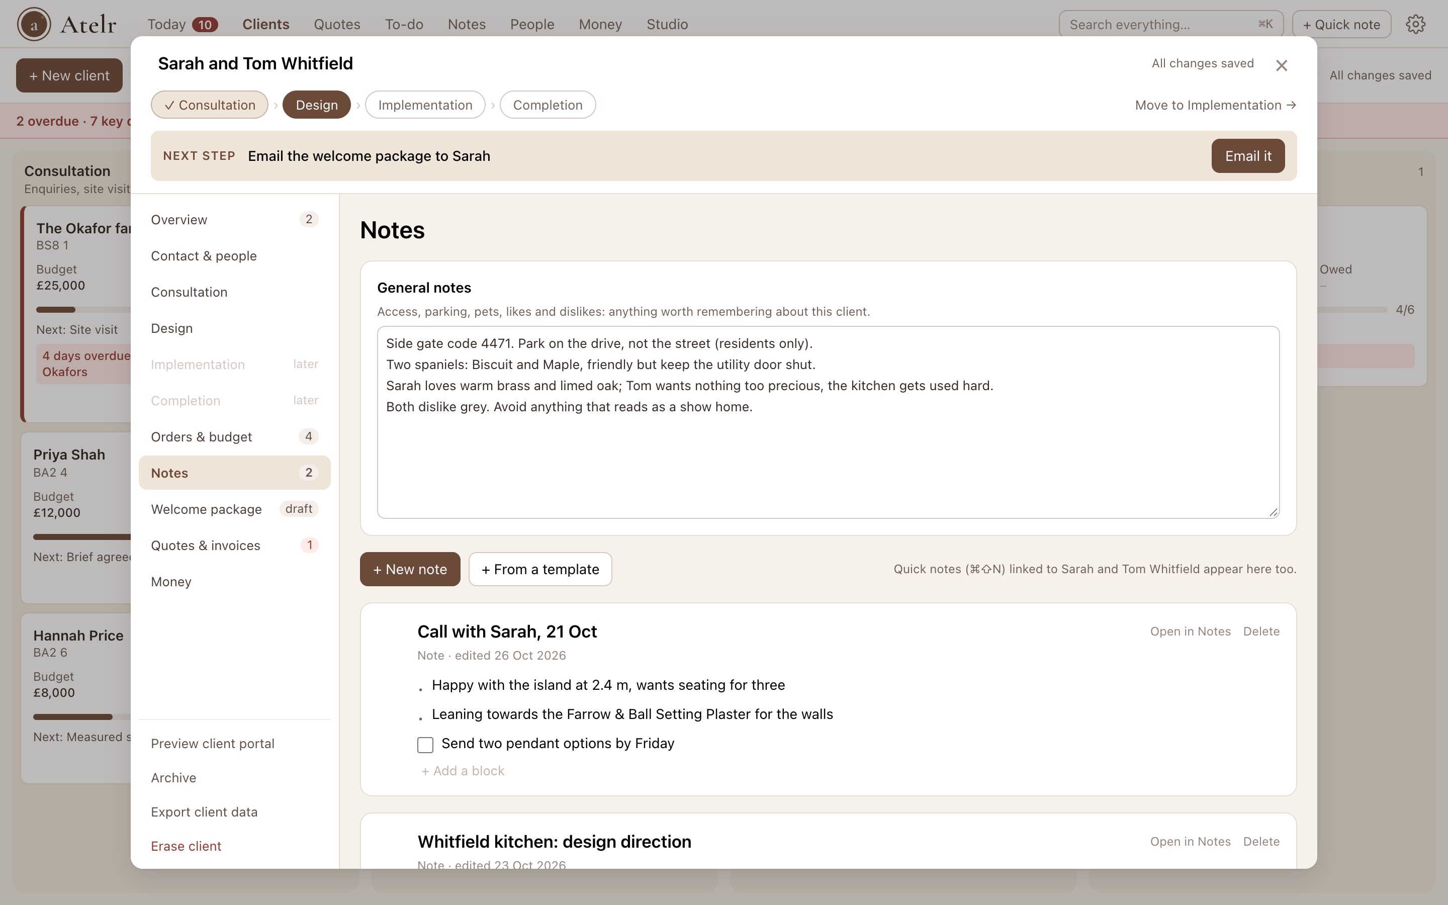Open the top navigation Notes tab
Image resolution: width=1448 pixels, height=905 pixels.
(x=467, y=25)
